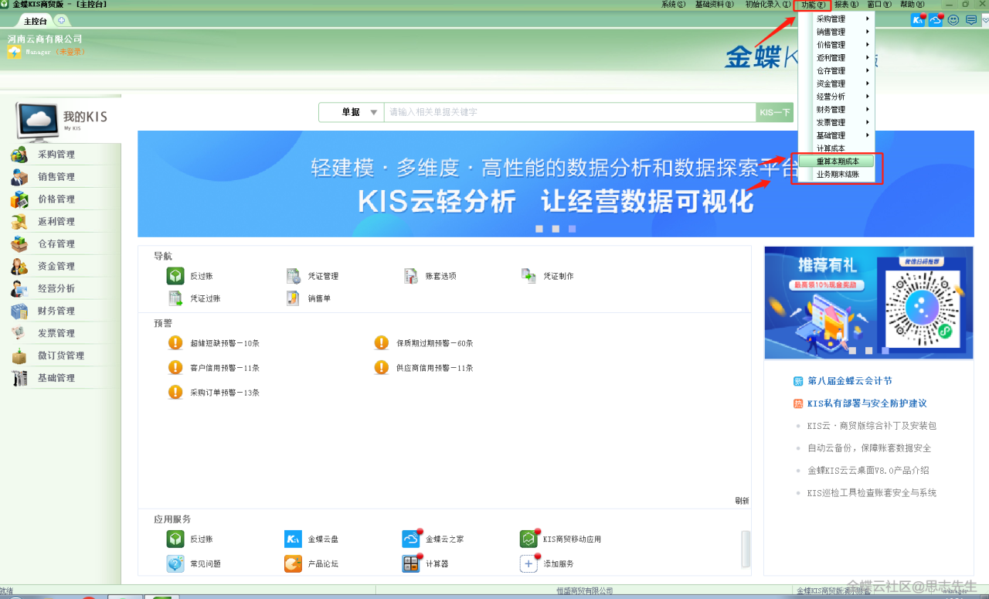Screen dimensions: 989x599
Task: Click the 超储短缺预警 warning icon
Action: [175, 343]
